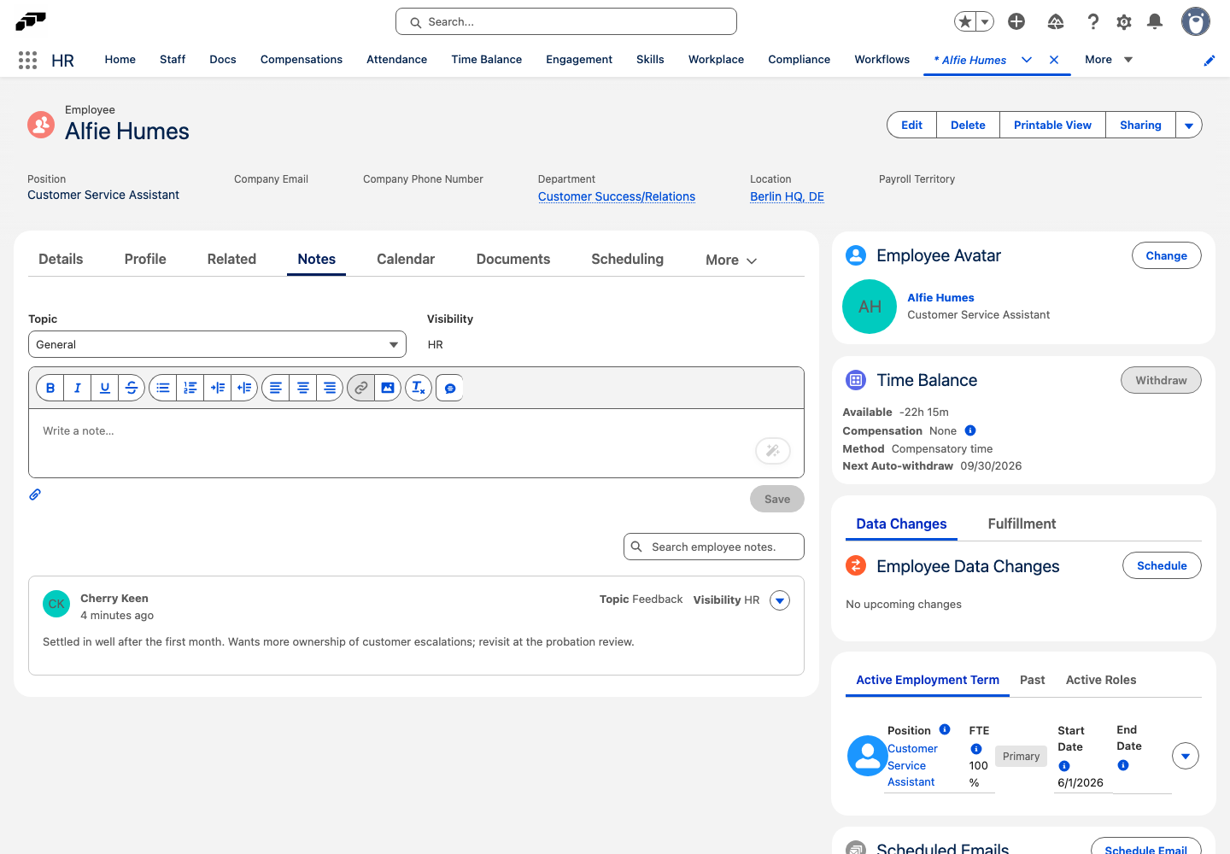
Task: Align note text right
Action: [x=330, y=388]
